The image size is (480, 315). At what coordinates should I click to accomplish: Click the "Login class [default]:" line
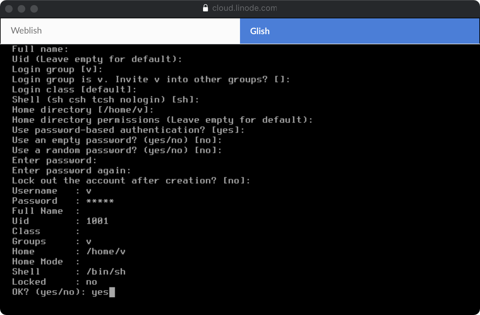click(x=74, y=90)
